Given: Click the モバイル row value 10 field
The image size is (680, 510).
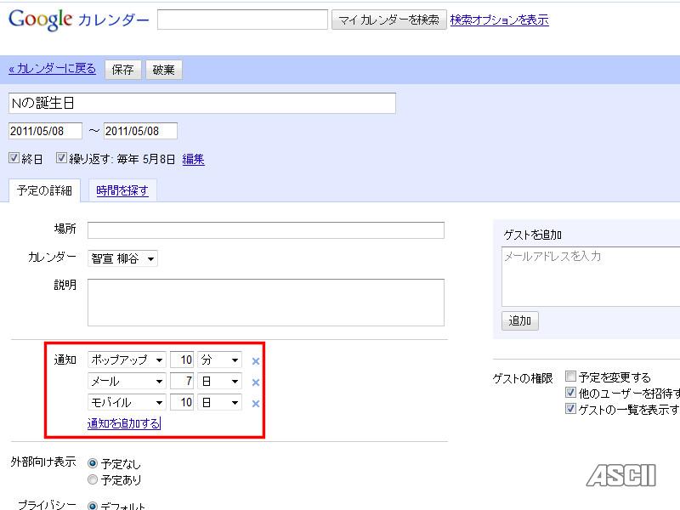Looking at the screenshot, I should tap(182, 402).
